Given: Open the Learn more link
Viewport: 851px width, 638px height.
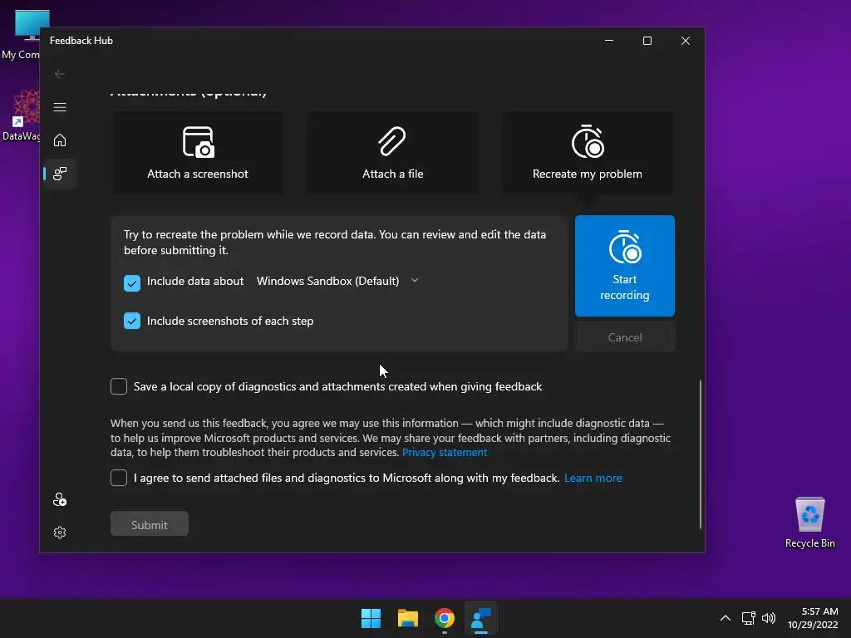Looking at the screenshot, I should pos(593,478).
